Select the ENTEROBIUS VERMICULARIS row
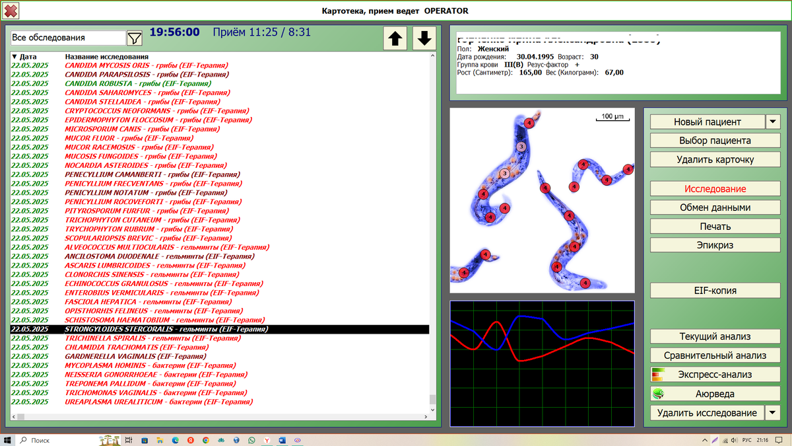The height and width of the screenshot is (446, 792). click(219, 293)
